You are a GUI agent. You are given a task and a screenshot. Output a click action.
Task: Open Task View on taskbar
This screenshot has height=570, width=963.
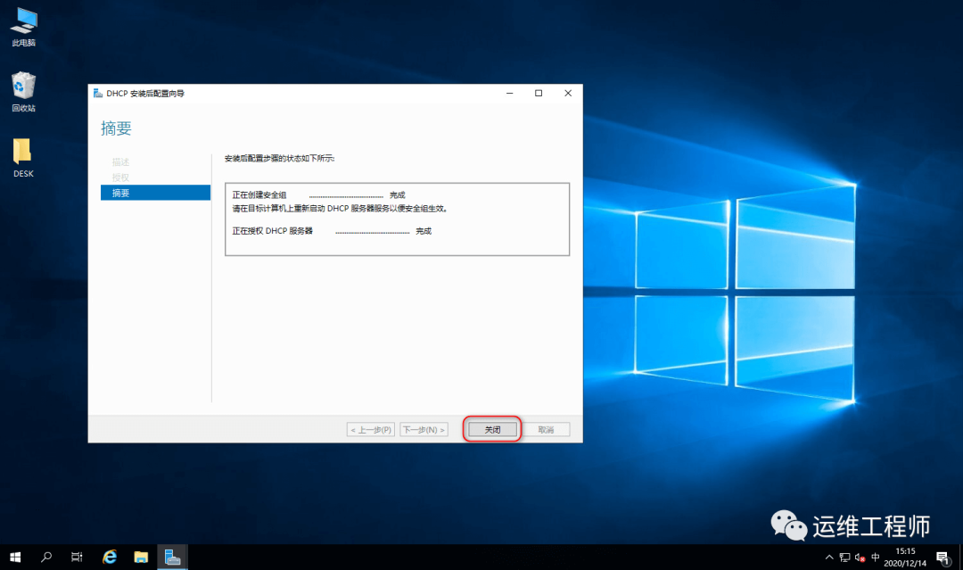point(77,558)
